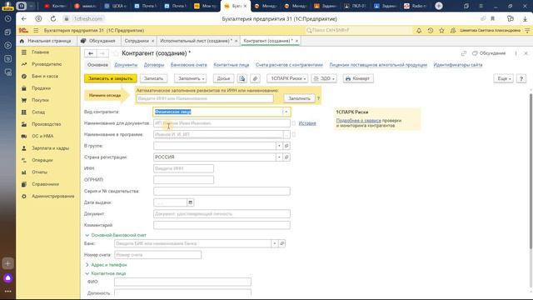
Task: Open the ЭДО dropdown button
Action: click(324, 78)
